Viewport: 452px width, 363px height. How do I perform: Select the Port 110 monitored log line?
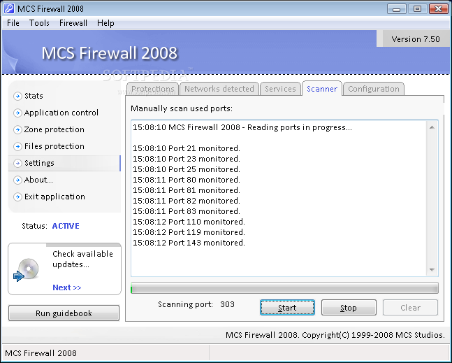point(189,222)
